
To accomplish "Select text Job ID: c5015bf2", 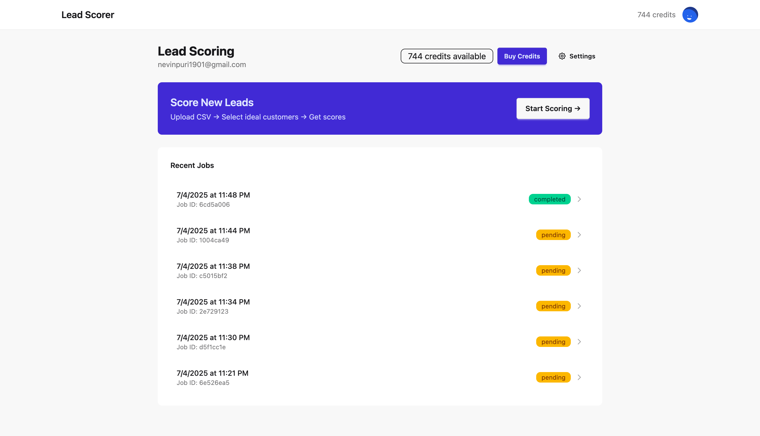I will click(202, 276).
